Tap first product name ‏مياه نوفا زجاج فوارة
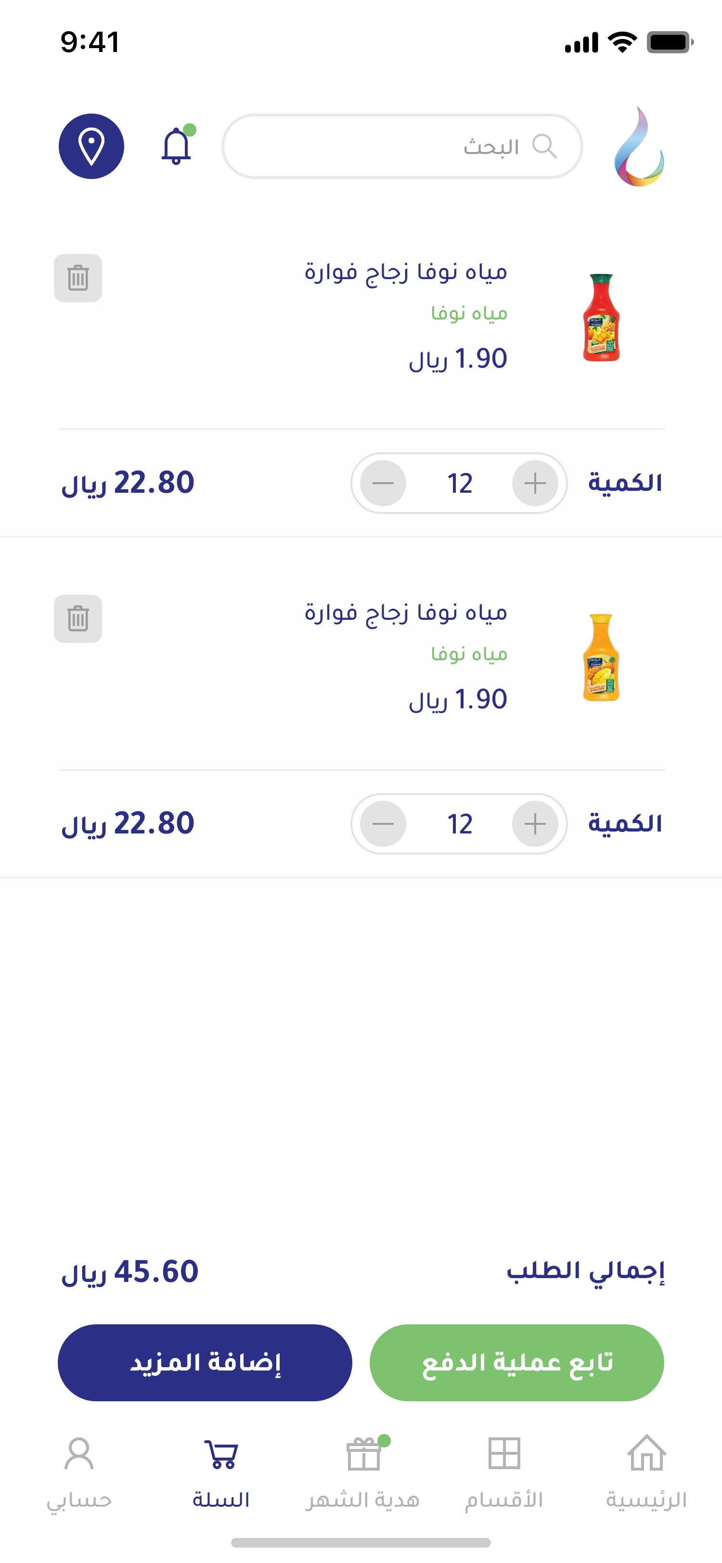The image size is (722, 1563). [x=405, y=272]
